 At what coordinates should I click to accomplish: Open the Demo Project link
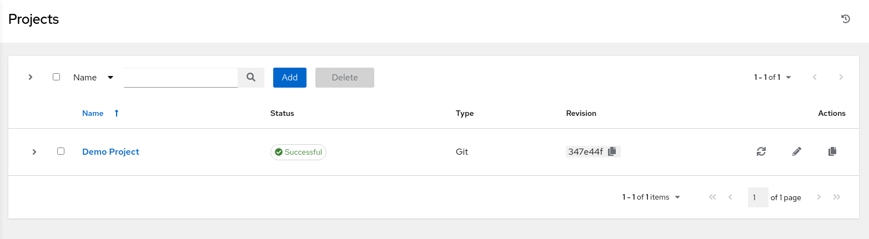110,151
